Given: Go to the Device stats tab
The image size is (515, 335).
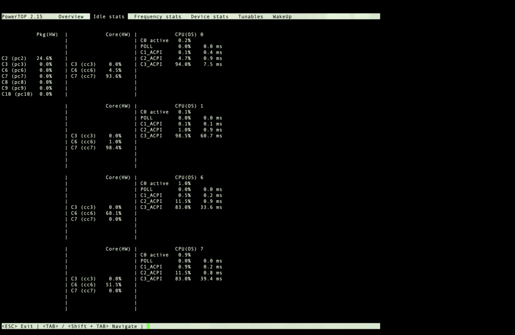Looking at the screenshot, I should click(210, 16).
